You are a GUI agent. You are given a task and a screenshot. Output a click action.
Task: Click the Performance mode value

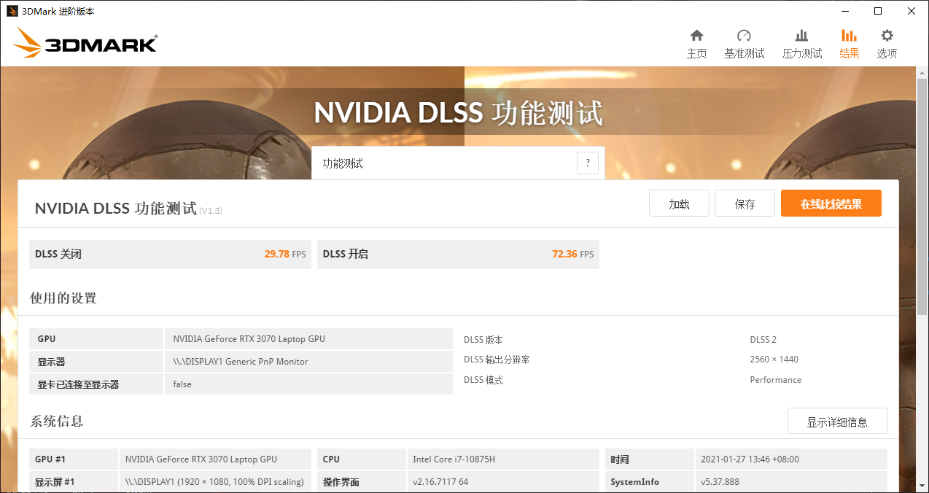[776, 380]
